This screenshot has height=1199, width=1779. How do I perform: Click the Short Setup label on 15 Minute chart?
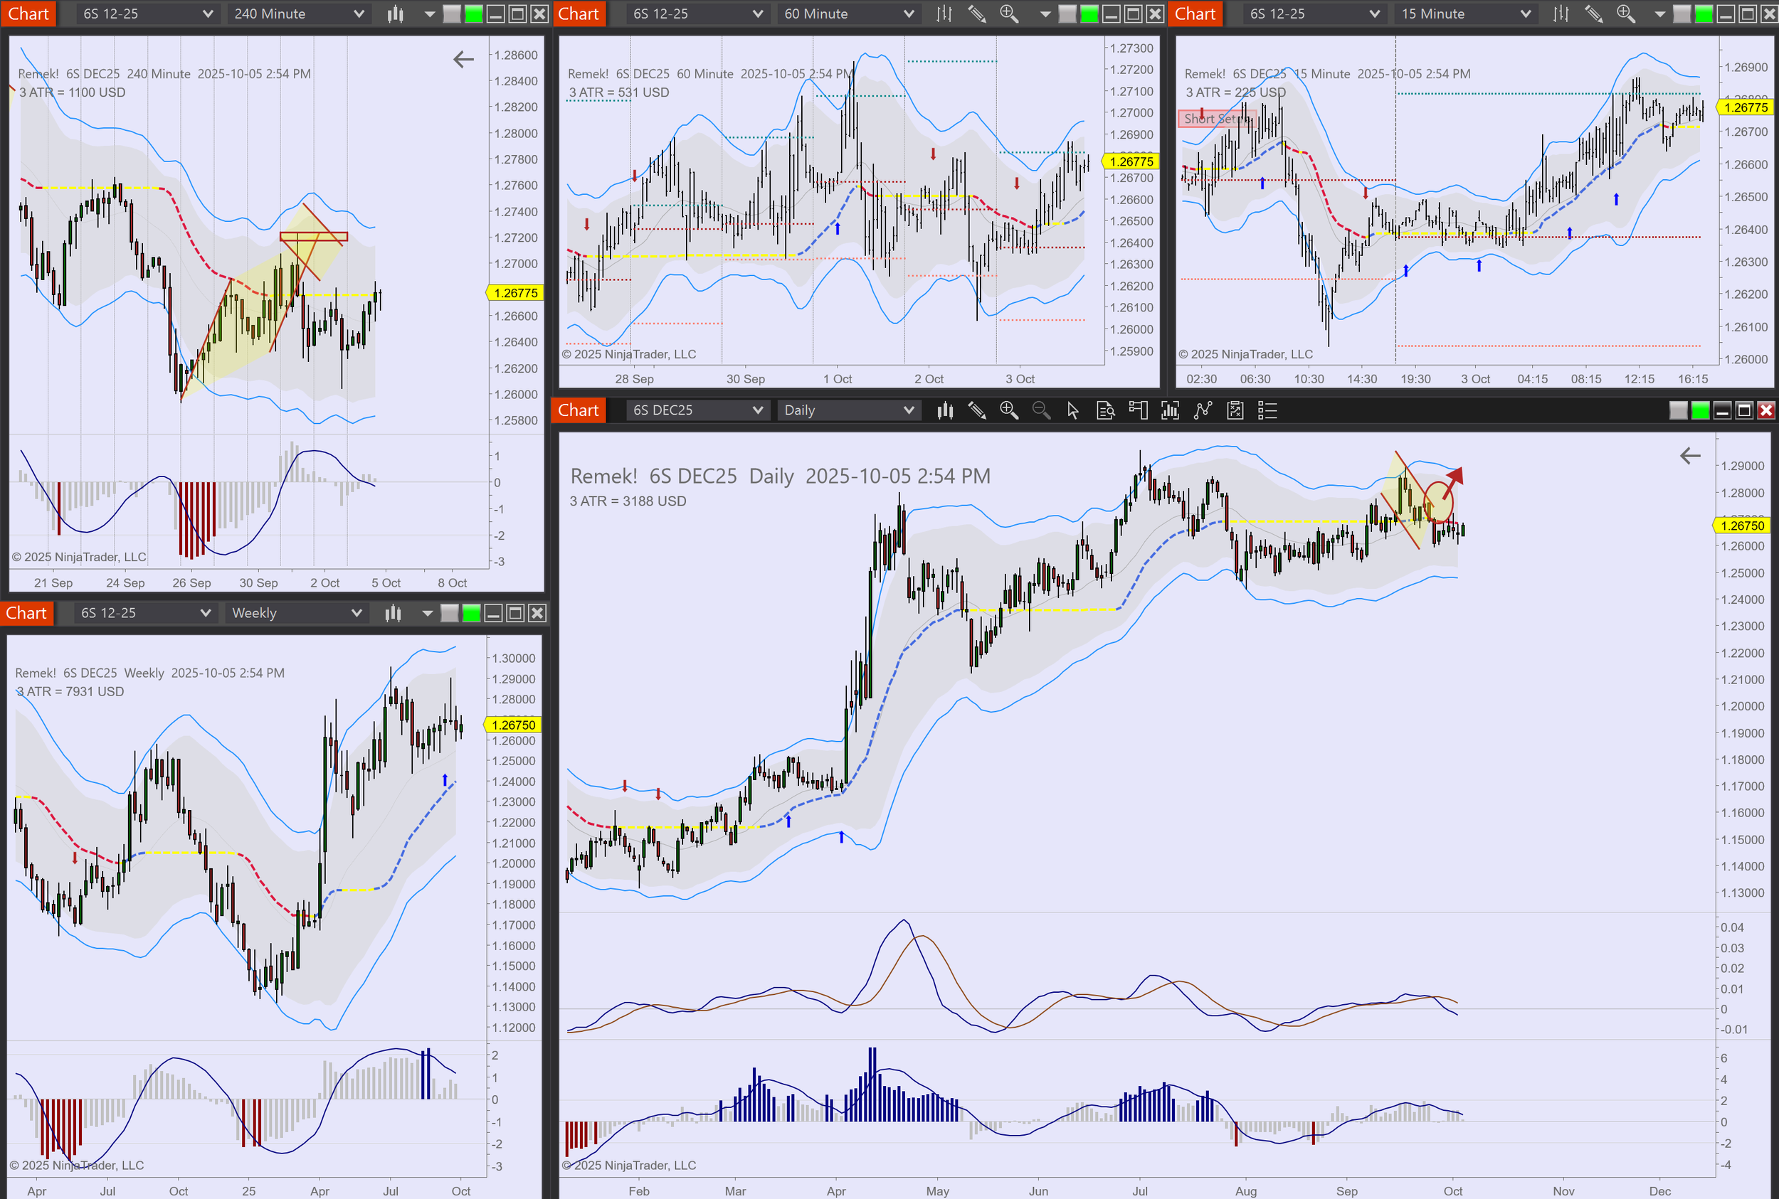click(1215, 119)
